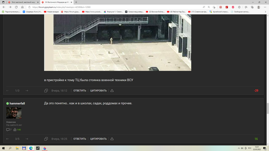The image size is (269, 151).
Task: Report hammerfall's post with warning triangle
Action: pyautogui.click(x=112, y=139)
